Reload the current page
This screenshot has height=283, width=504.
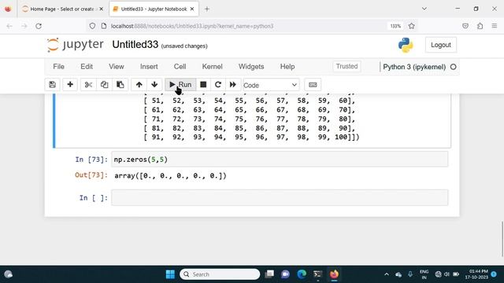tap(39, 26)
